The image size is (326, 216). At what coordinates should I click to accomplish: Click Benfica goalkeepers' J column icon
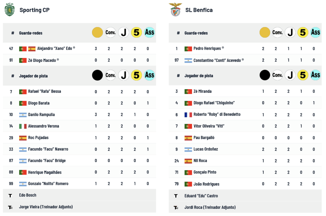point(290,32)
